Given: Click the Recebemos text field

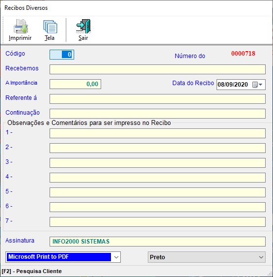Looking at the screenshot, I should pyautogui.click(x=158, y=69).
